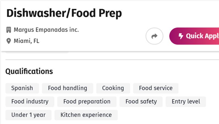This screenshot has height=124, width=219.
Task: Click the Entry level chip
Action: click(186, 102)
